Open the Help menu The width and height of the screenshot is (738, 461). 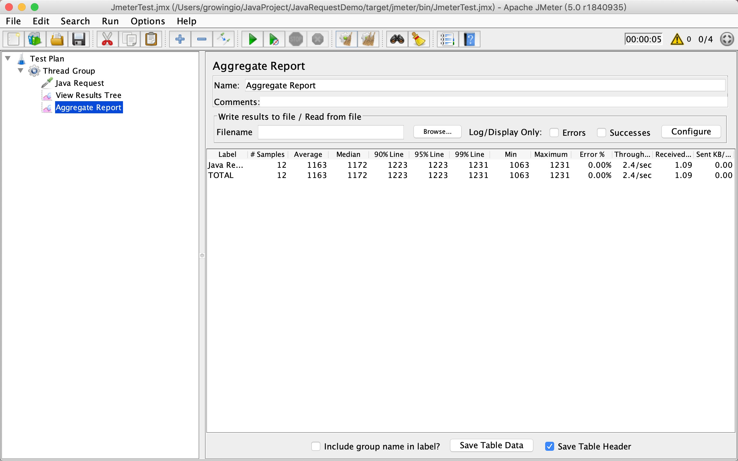[x=186, y=21]
